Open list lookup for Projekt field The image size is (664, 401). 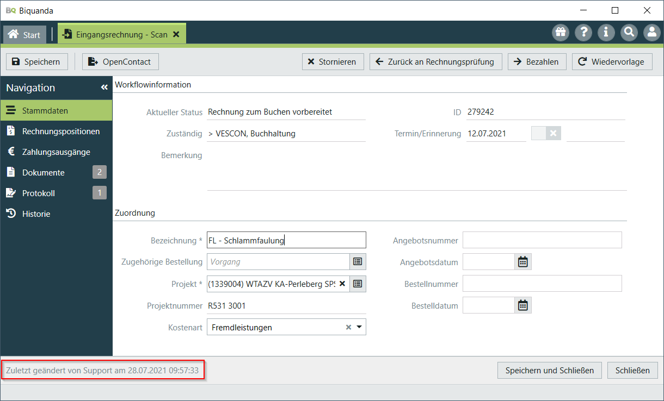click(x=358, y=284)
